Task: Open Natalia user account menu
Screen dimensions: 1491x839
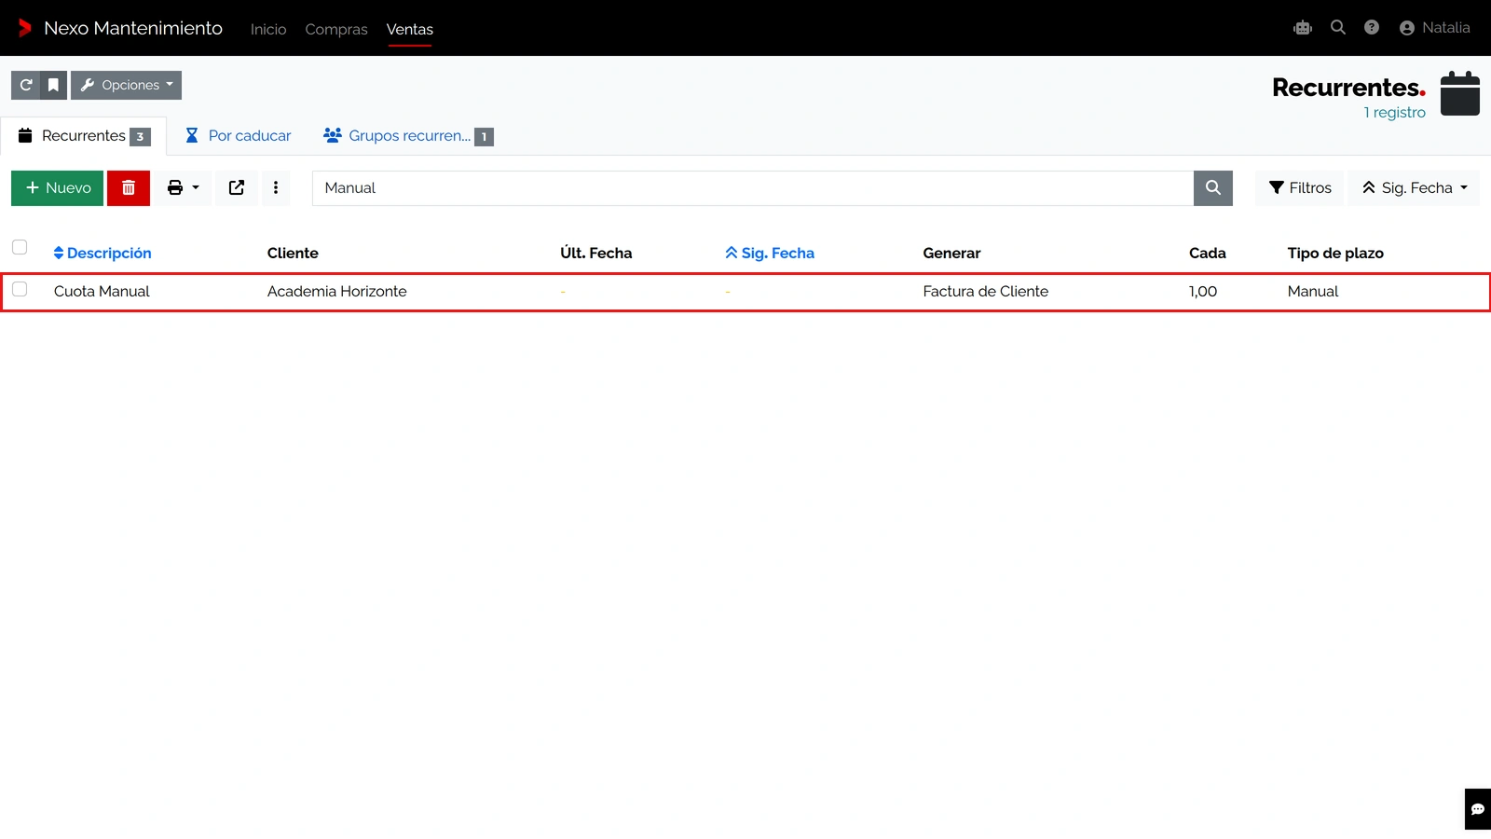Action: 1435,28
